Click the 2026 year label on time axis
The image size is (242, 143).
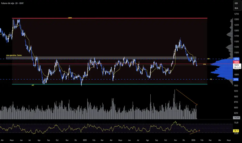coord(193,140)
